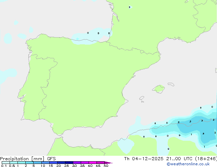The height and width of the screenshot is (167, 217).
Task: Select the 20–25 mm dark blue swatch
Action: [61, 163]
